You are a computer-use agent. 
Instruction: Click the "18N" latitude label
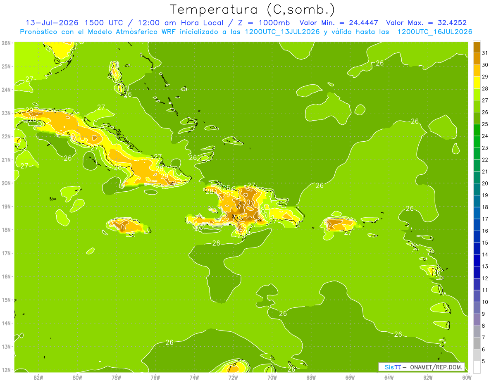pyautogui.click(x=6, y=230)
